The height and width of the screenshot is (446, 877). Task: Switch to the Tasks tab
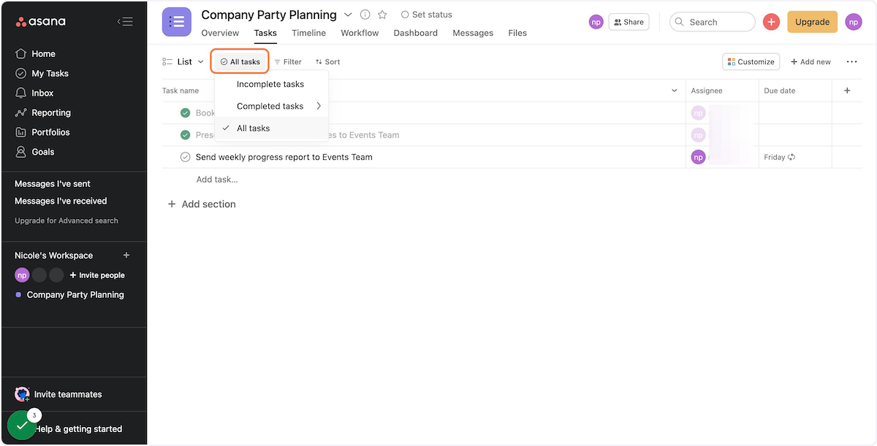(265, 33)
